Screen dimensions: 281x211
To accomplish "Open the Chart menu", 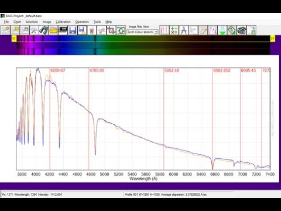I will (x=17, y=22).
